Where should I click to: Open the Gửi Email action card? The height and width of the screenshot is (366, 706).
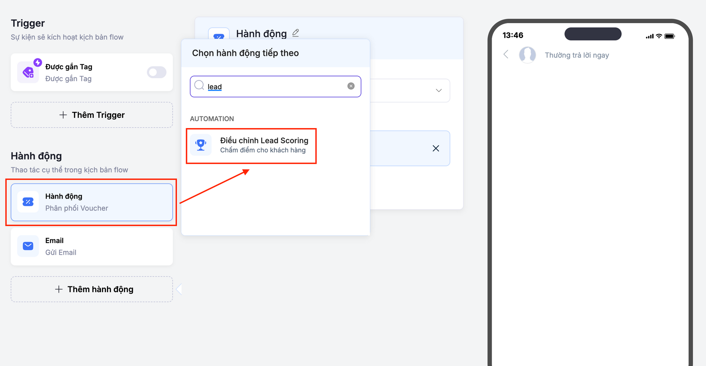92,247
